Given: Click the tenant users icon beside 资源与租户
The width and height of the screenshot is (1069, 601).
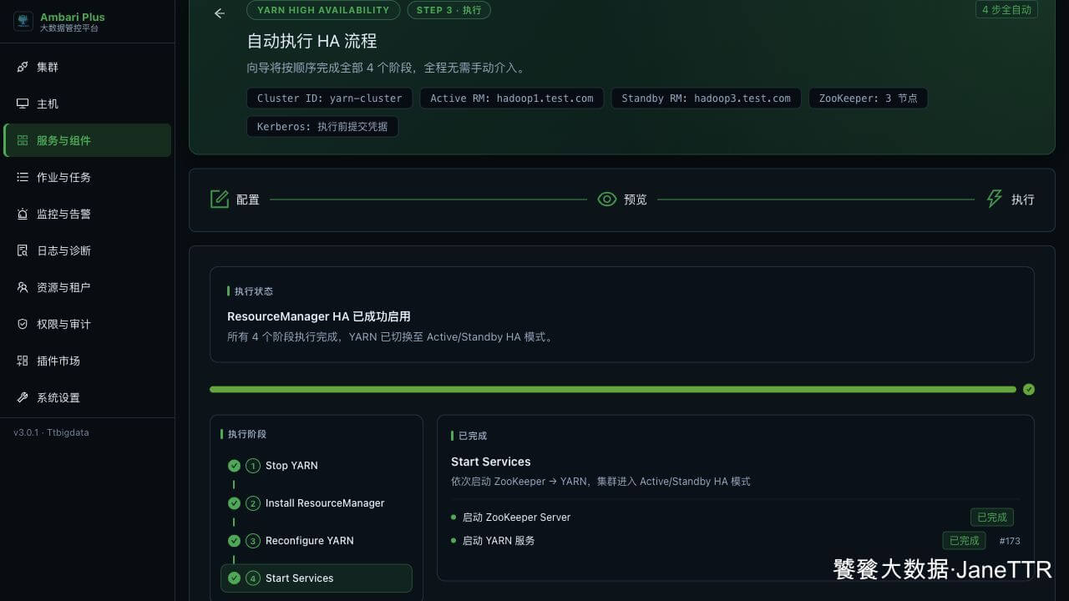Looking at the screenshot, I should (23, 287).
